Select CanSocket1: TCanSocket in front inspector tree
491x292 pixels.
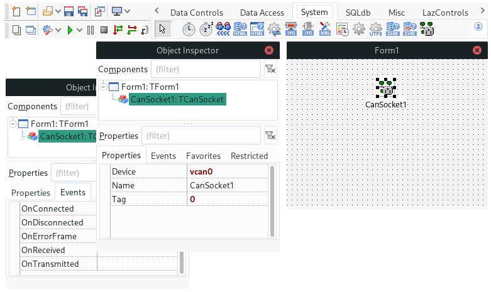177,99
